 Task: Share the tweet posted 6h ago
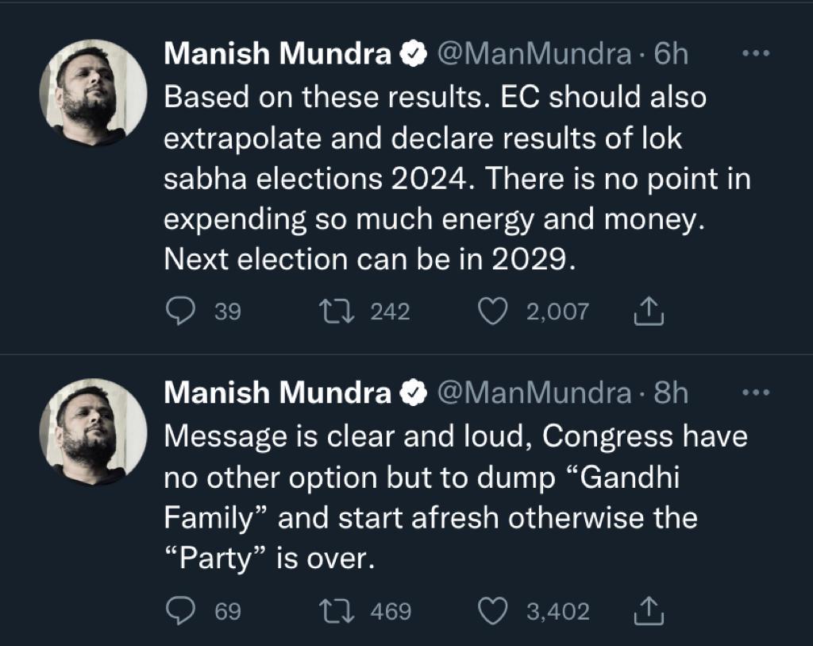click(649, 311)
